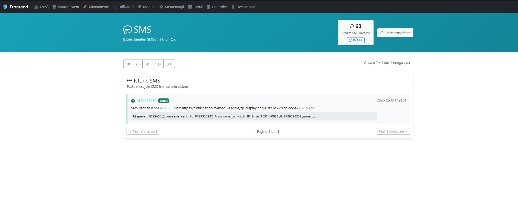Open Mentenanță settings page
Image resolution: width=518 pixels, height=203 pixels.
coord(172,7)
